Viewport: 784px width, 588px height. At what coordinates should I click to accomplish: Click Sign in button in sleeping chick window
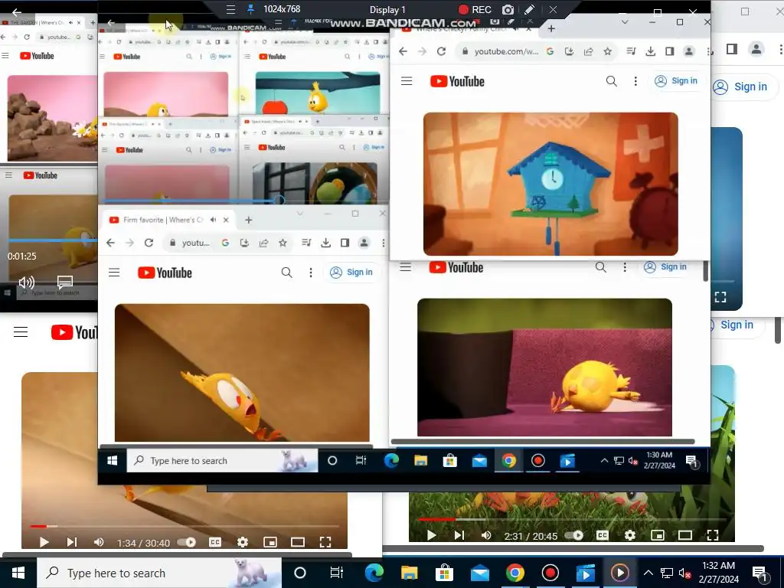coord(665,267)
